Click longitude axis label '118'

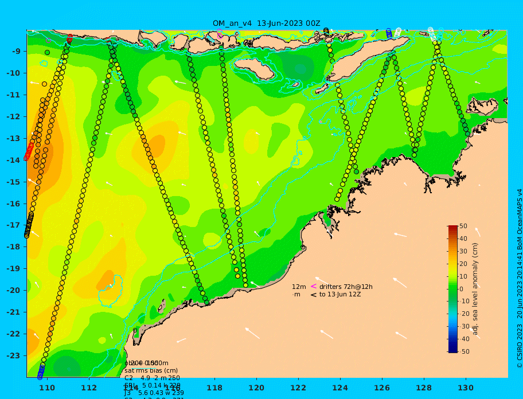(214, 388)
